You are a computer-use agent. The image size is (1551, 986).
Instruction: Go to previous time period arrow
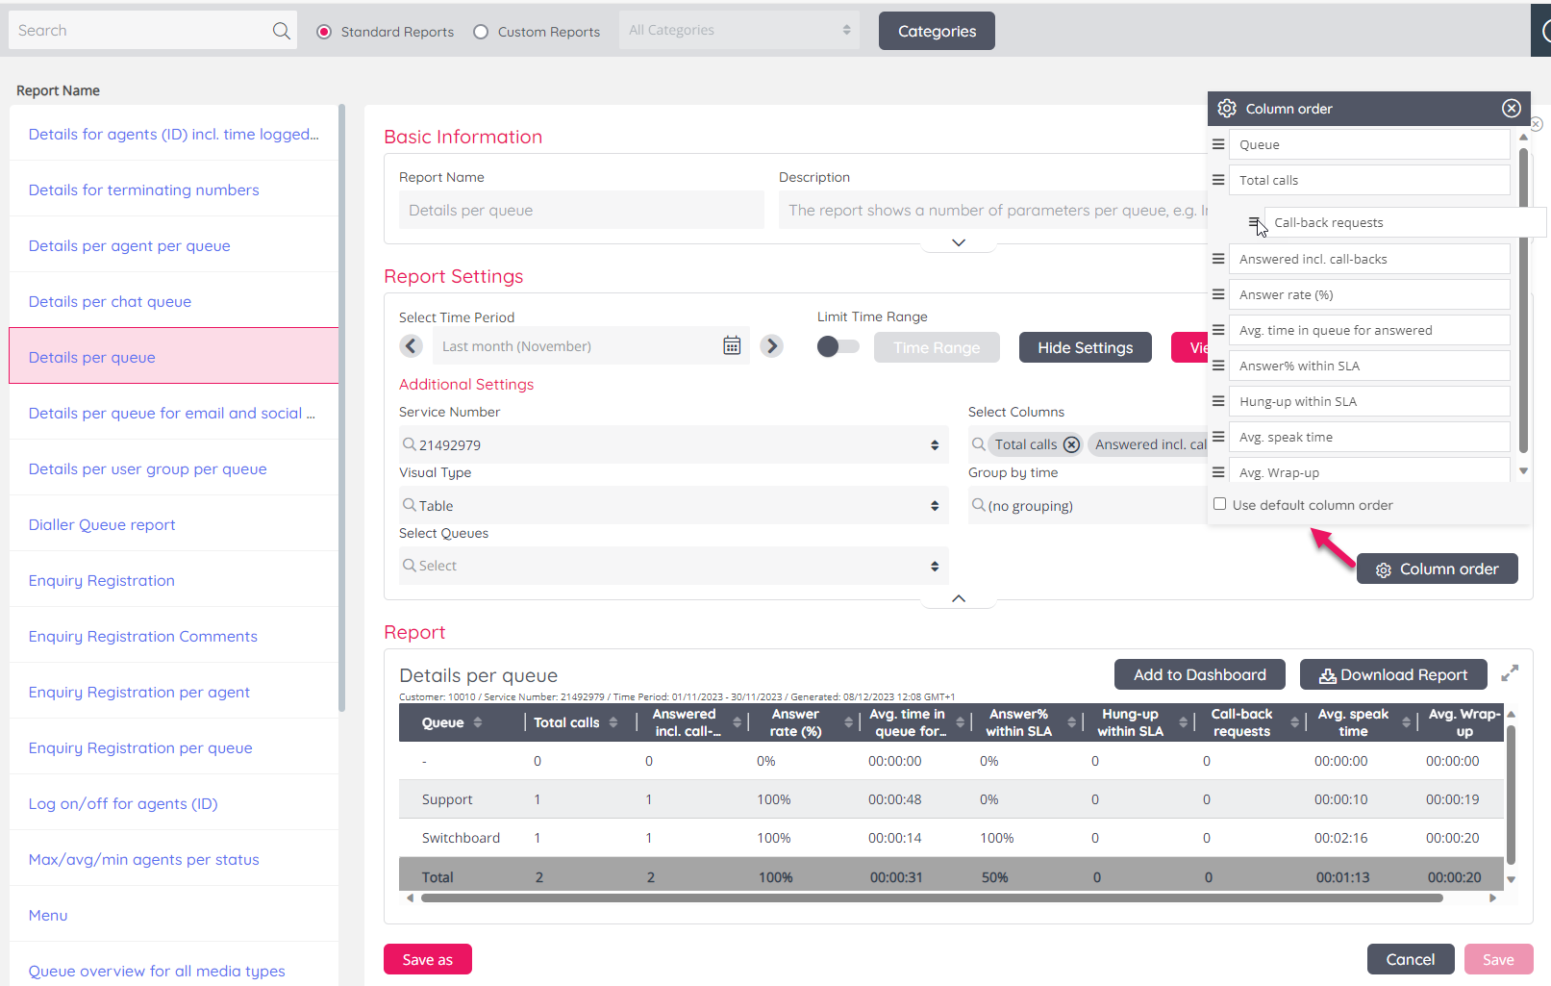pyautogui.click(x=412, y=346)
